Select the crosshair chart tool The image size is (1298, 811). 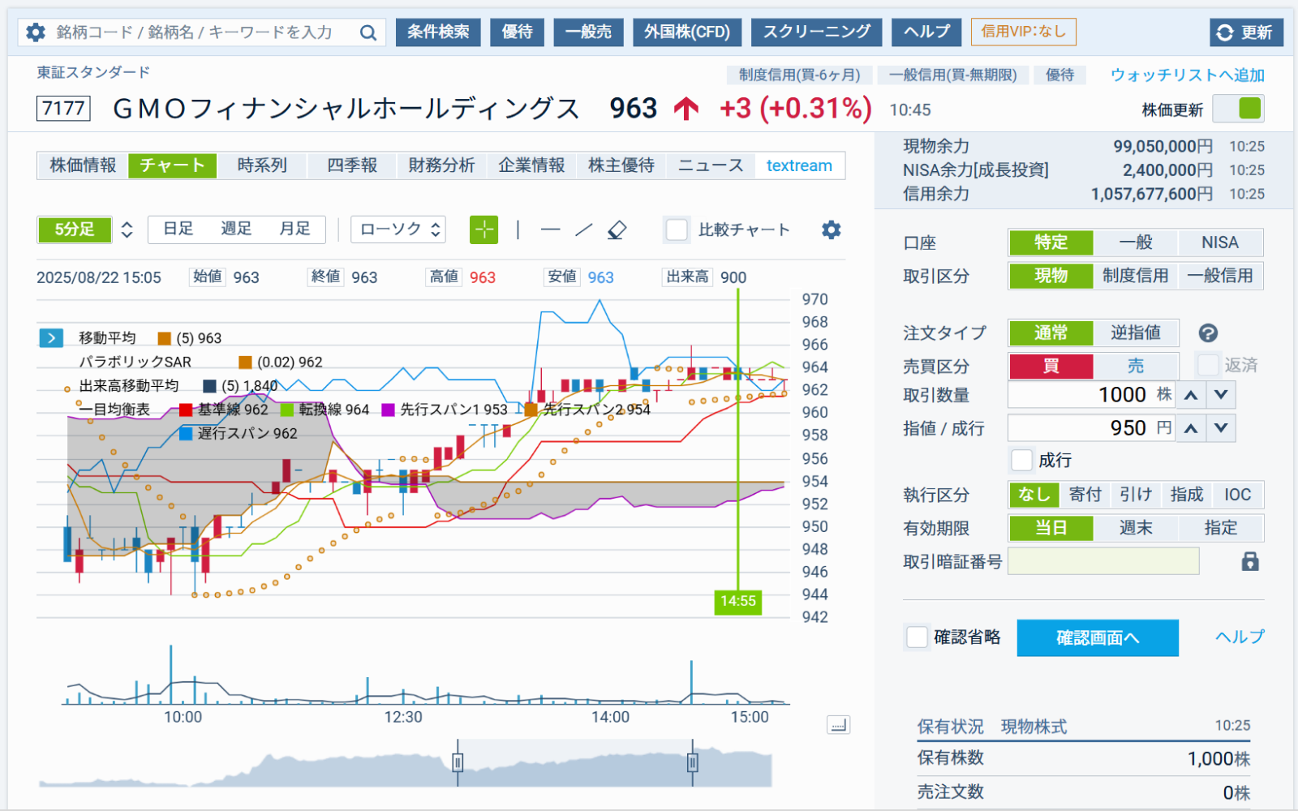(x=484, y=230)
